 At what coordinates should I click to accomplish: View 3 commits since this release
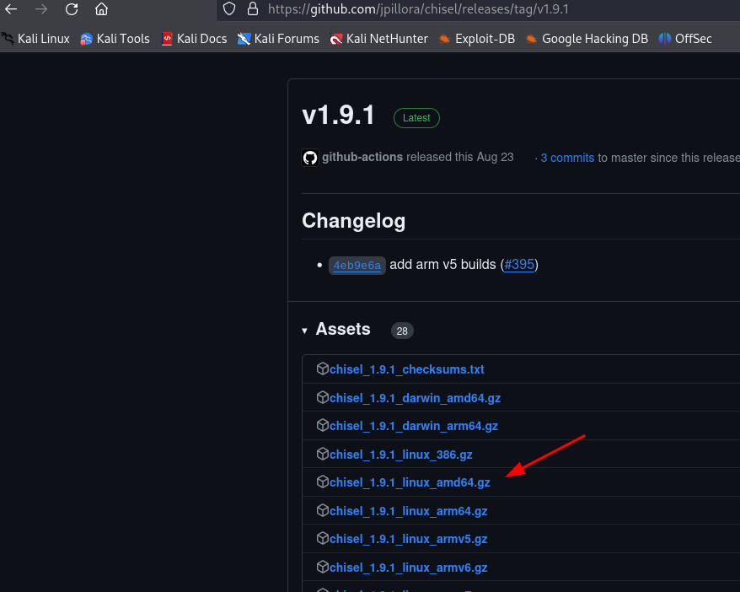click(x=567, y=158)
